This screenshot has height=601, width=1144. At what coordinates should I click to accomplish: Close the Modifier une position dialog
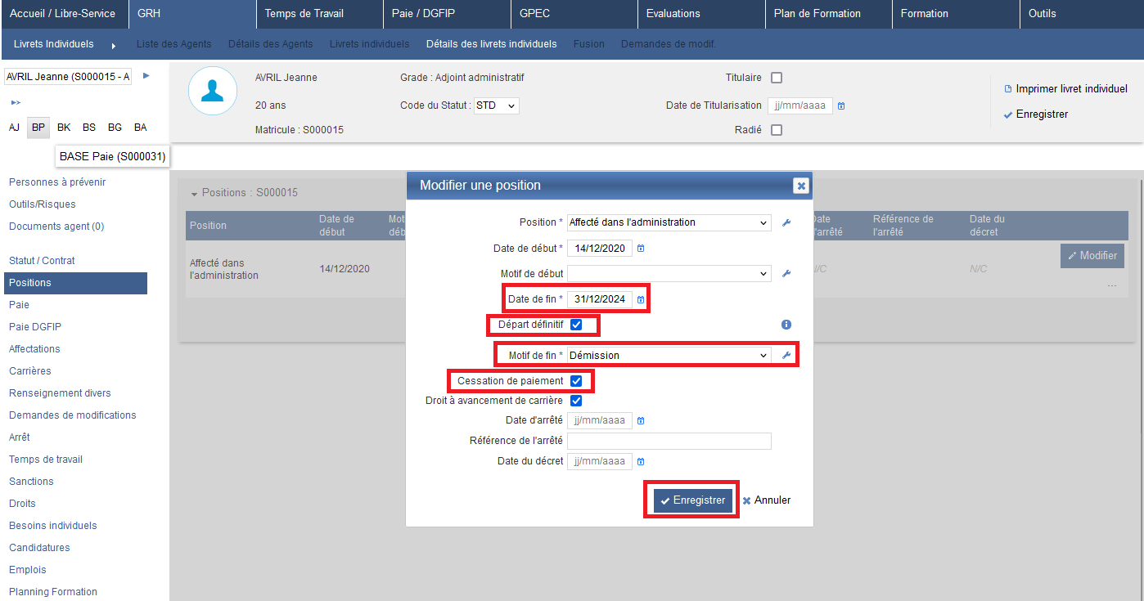[x=801, y=186]
